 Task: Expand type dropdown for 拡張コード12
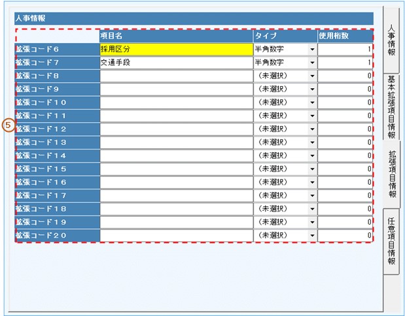click(312, 129)
